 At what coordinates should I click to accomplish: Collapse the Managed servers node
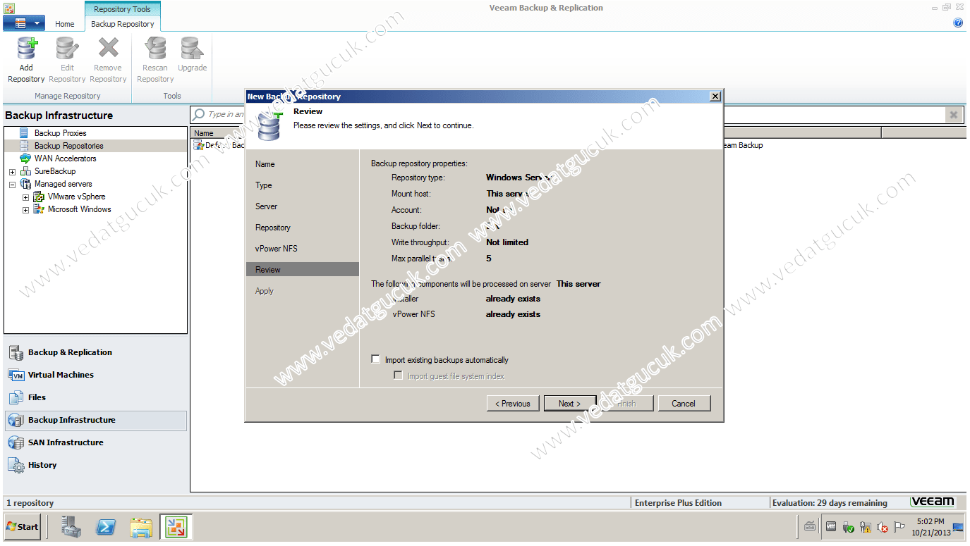click(12, 185)
